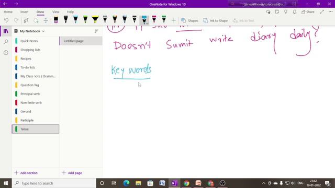Open the Windows Start menu
335x188 pixels.
point(6,183)
